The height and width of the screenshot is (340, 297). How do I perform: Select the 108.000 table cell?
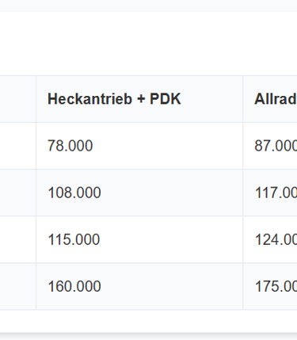point(139,193)
